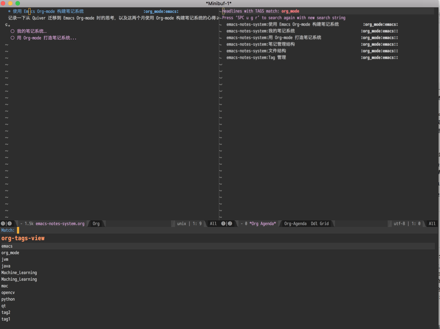Expand the folded 用 Org-mode 打造笔记系统... heading
Viewport: 440px width, 329px height.
click(46, 38)
